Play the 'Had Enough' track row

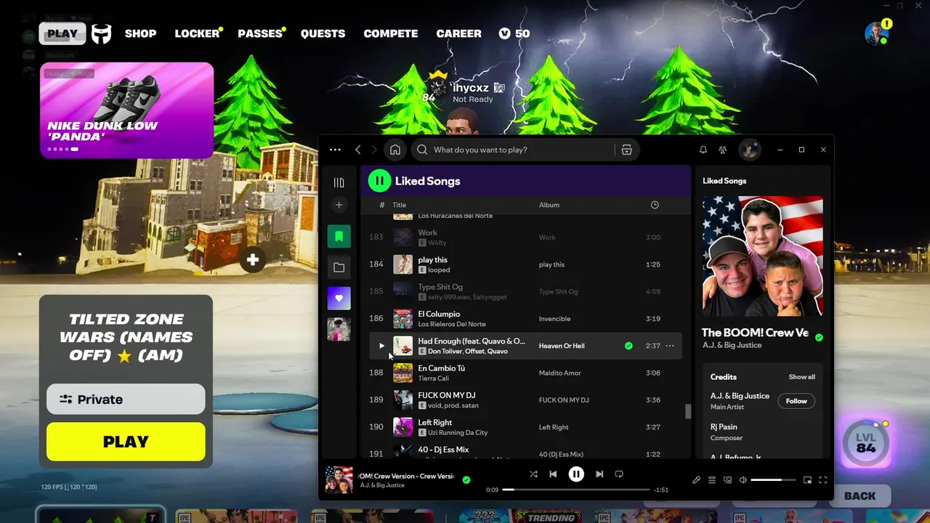(x=381, y=346)
